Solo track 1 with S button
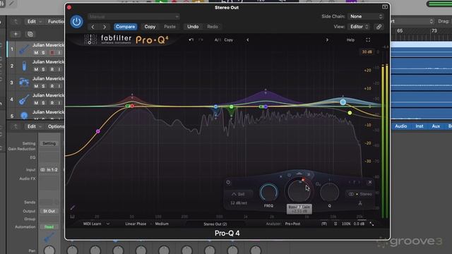 [43, 53]
